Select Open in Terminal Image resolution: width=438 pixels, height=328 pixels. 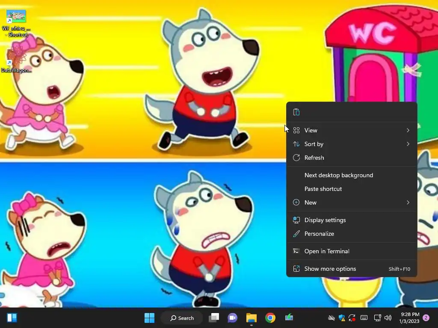352,251
